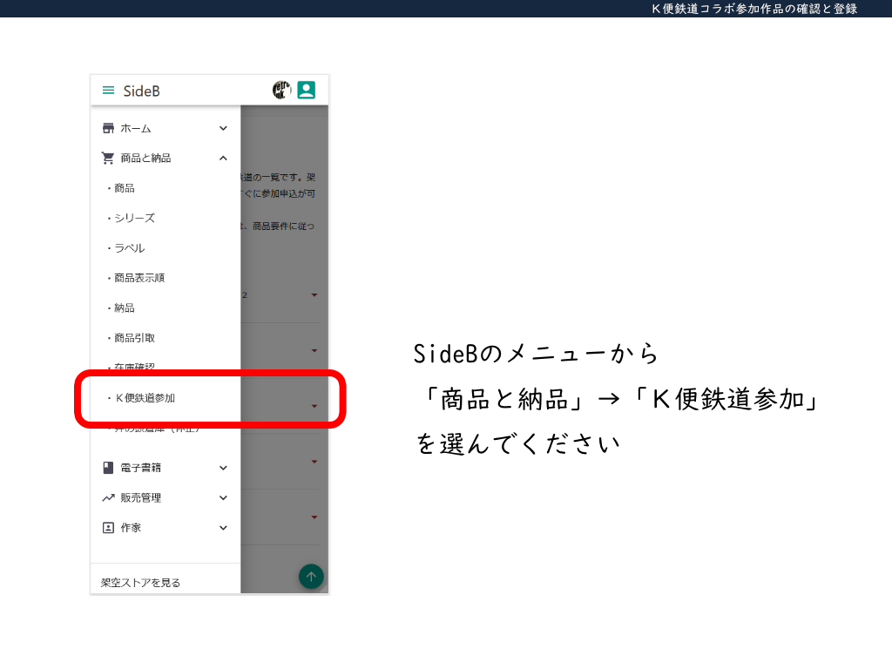Choose the K便鉄道参加 menu item
This screenshot has width=892, height=669.
pyautogui.click(x=145, y=397)
